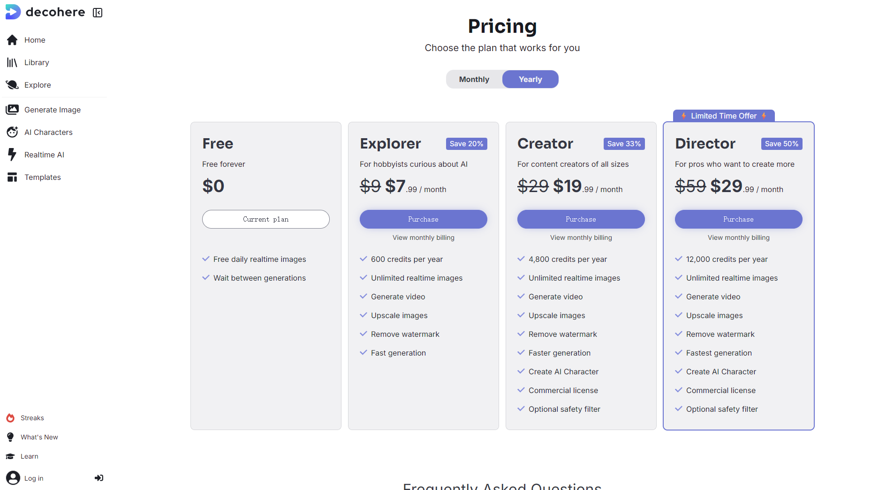
Task: Purchase the Explorer plan
Action: pos(423,219)
